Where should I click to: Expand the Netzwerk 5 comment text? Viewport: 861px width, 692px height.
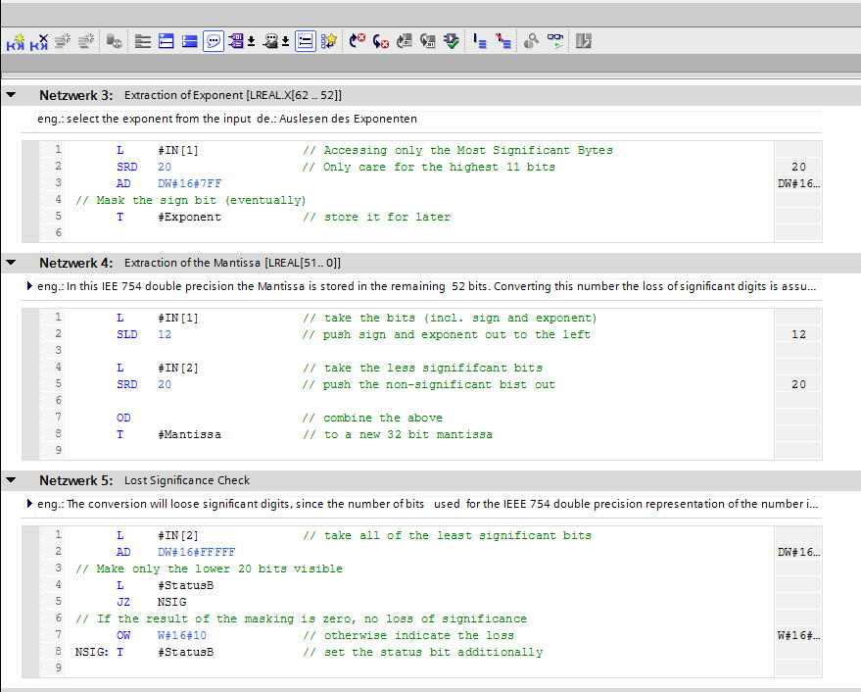tap(30, 504)
